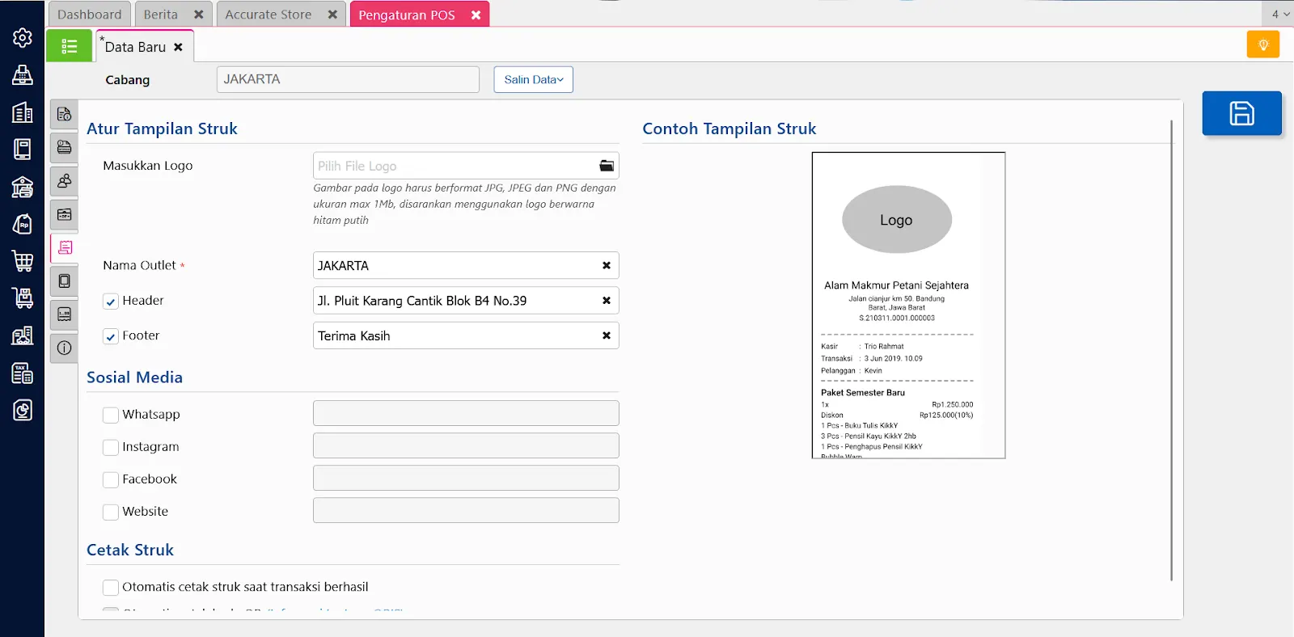Open the inventory hand truck icon
Image resolution: width=1294 pixels, height=637 pixels.
pyautogui.click(x=23, y=298)
